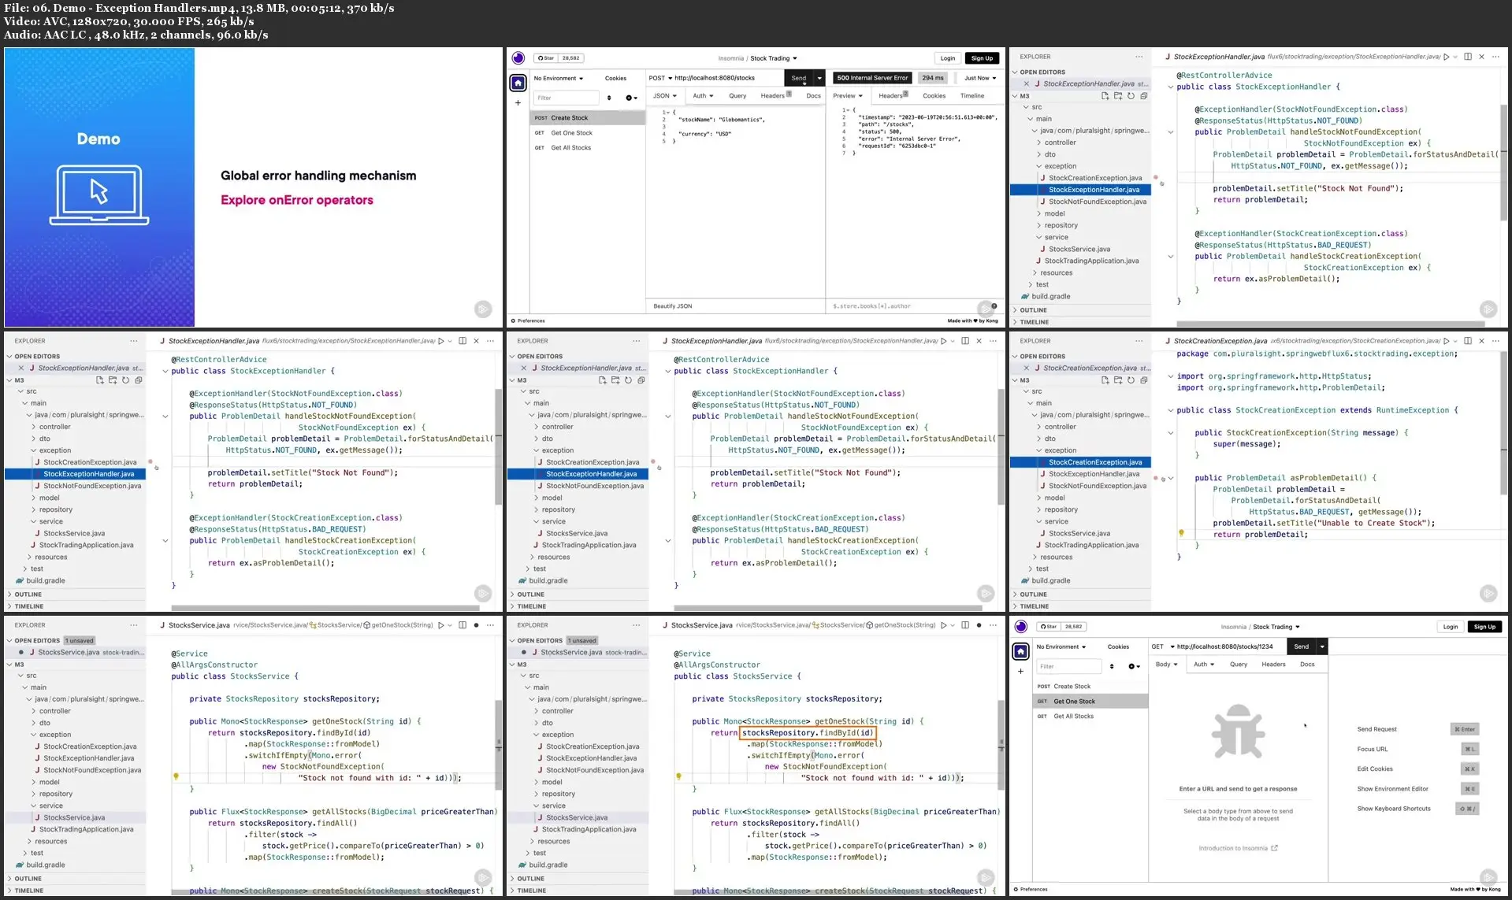Select highlighted POST Create Stock request

pyautogui.click(x=587, y=118)
